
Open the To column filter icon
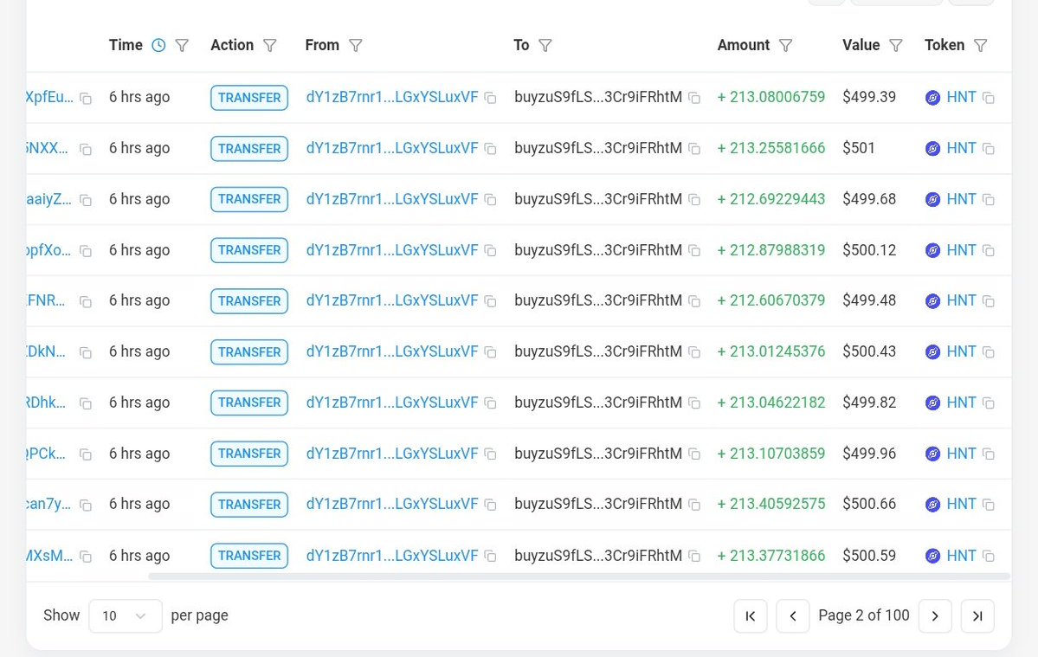click(x=545, y=45)
